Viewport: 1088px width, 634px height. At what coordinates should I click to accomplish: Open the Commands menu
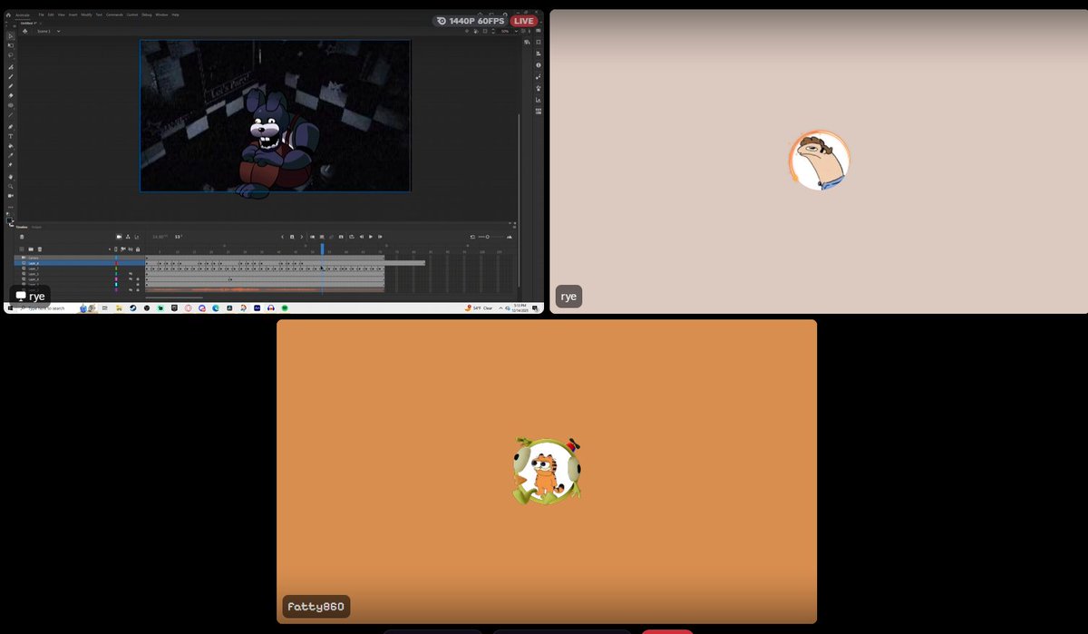coord(114,15)
